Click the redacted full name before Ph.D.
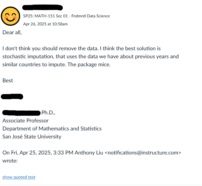The image size is (202, 186). 21,113
